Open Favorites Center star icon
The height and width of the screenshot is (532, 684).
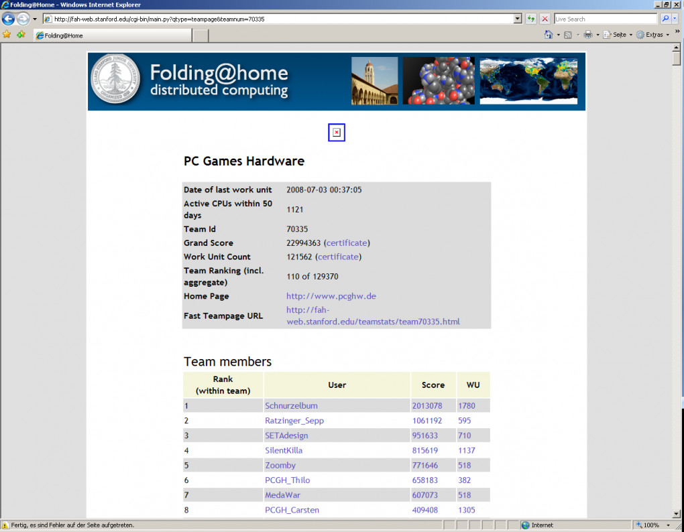(x=7, y=34)
